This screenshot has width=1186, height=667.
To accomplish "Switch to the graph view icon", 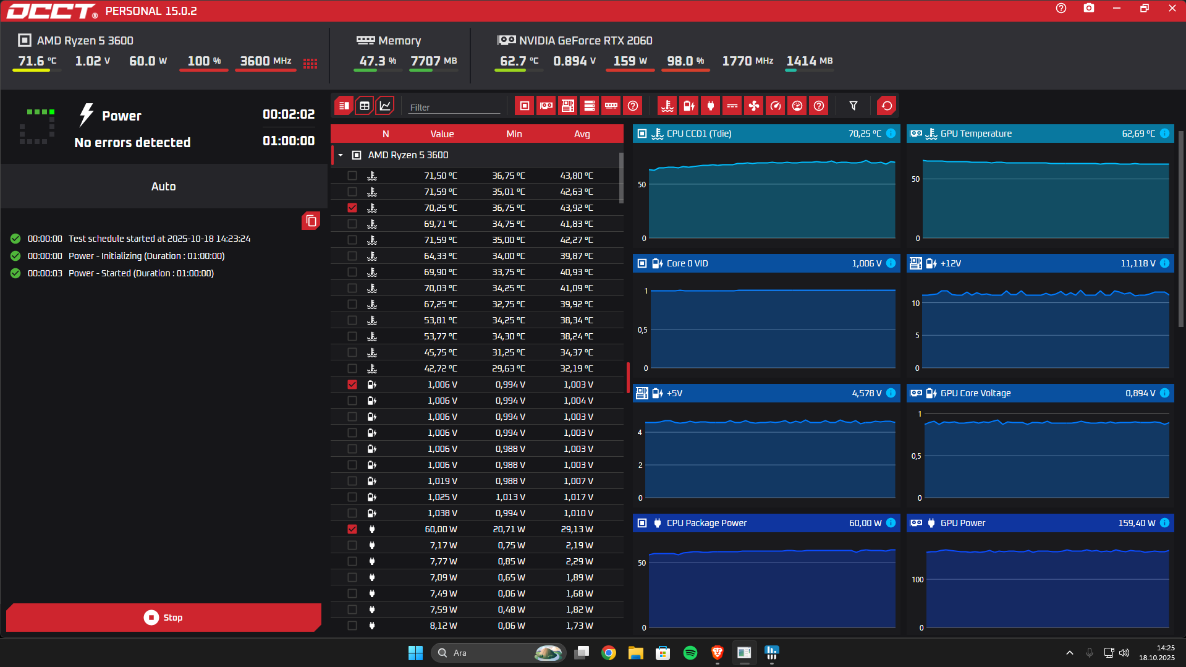I will 385,106.
